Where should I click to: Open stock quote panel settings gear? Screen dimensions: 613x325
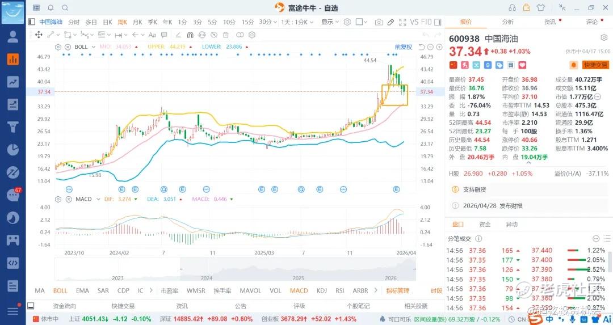[x=603, y=37]
